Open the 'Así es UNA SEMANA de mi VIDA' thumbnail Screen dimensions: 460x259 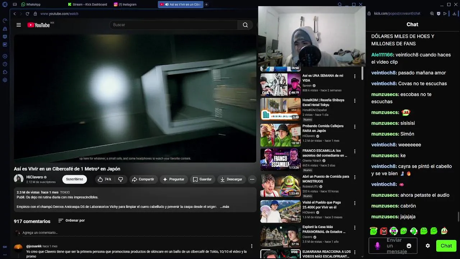click(x=280, y=85)
